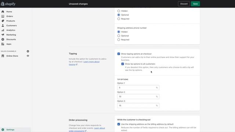Viewport: 235px width, 132px height.
Task: Click the Order processing heading
Action: click(78, 120)
